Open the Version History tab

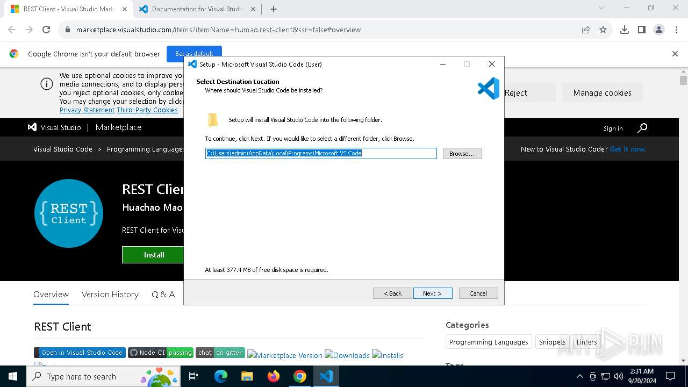pyautogui.click(x=110, y=295)
